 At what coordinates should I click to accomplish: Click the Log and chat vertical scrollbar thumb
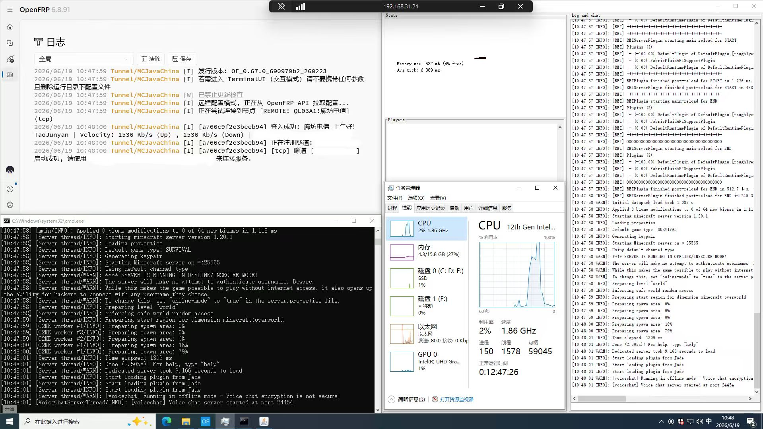point(757,350)
